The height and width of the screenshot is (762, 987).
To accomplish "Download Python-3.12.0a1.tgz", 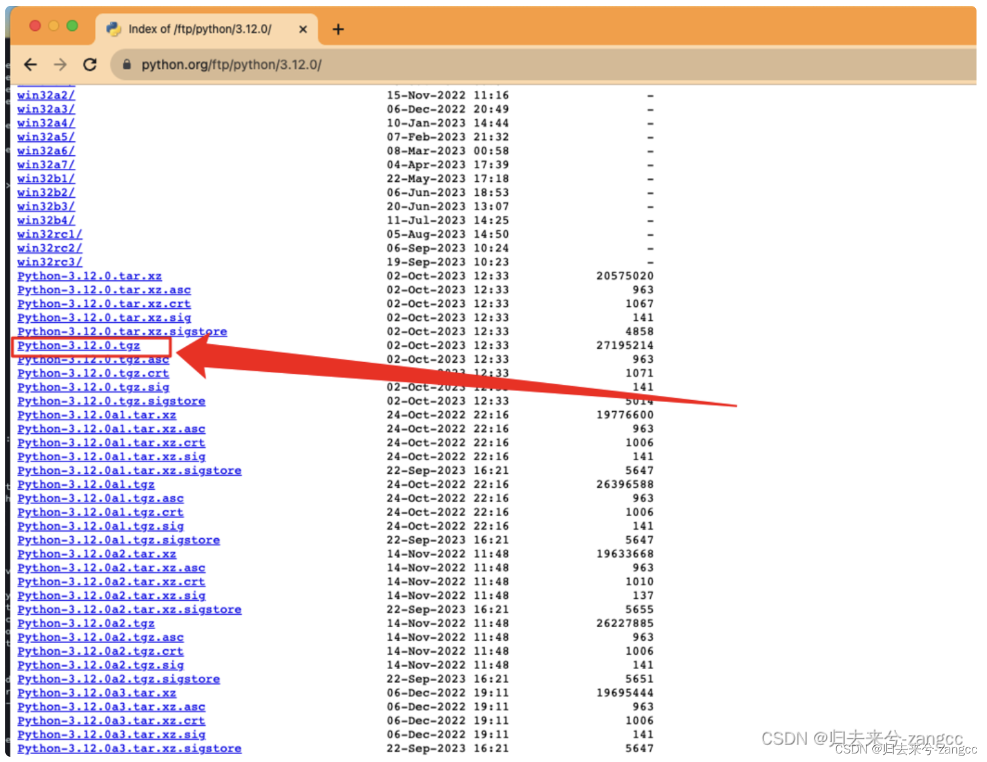I will click(x=86, y=484).
